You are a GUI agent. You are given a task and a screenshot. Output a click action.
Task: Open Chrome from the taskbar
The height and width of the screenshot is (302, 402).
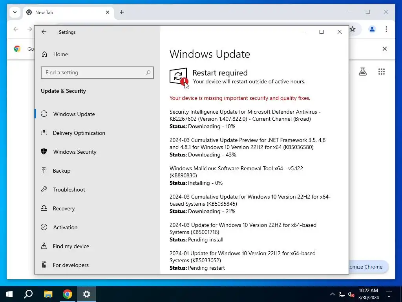(68, 294)
